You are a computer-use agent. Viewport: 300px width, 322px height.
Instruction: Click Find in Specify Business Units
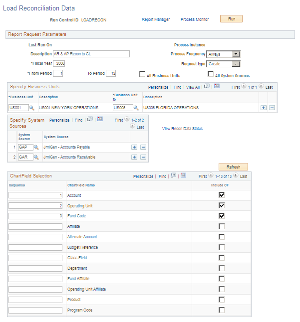[x=177, y=87]
